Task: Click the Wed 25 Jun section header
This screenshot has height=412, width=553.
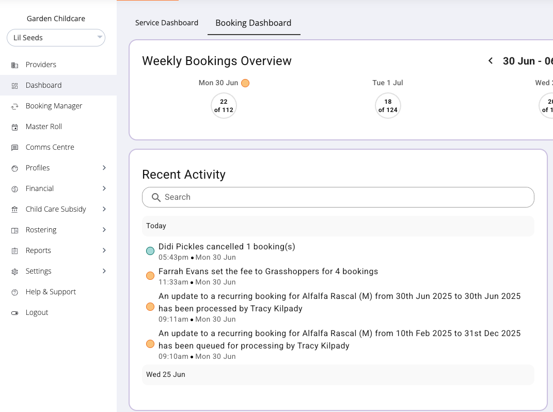Action: (x=338, y=375)
